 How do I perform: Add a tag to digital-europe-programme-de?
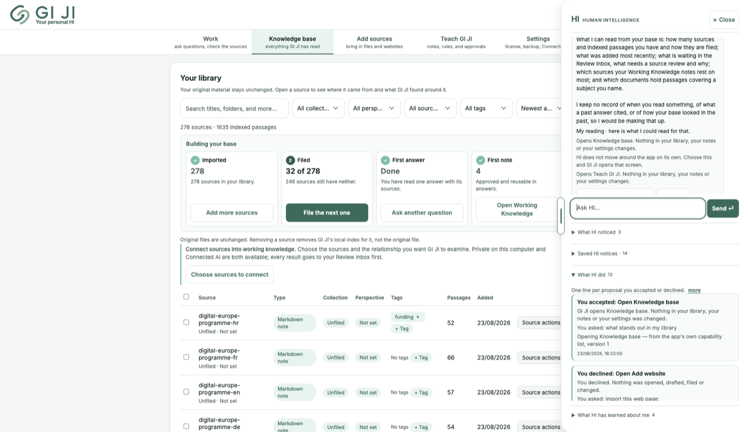(x=421, y=427)
